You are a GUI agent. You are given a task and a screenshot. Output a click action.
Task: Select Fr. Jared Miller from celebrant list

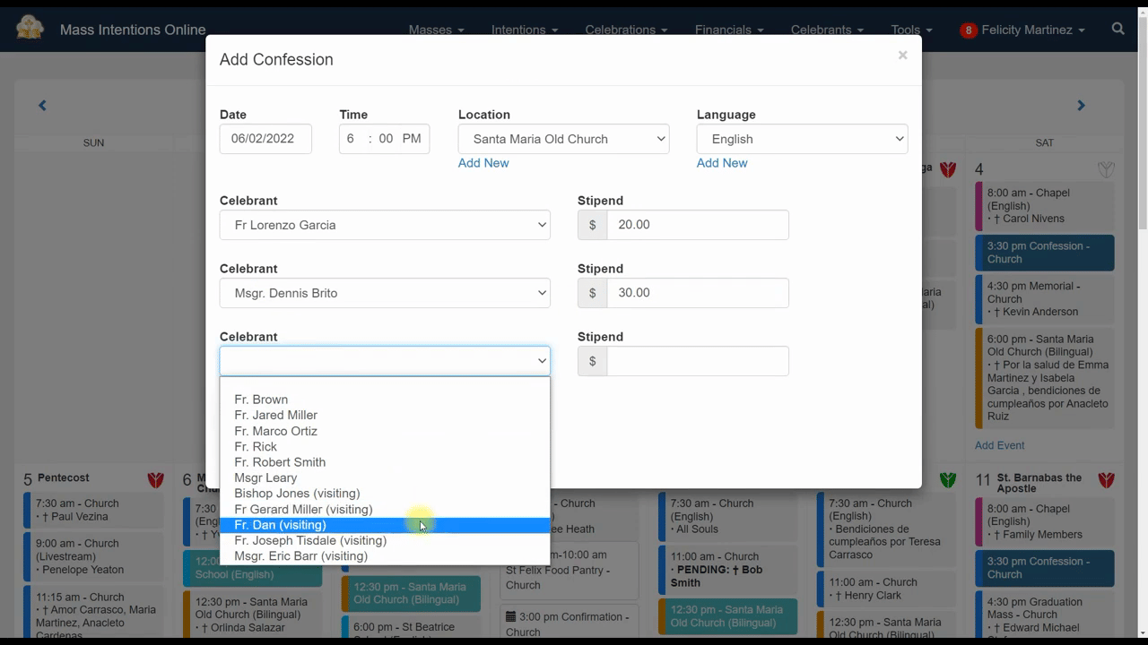click(385, 415)
